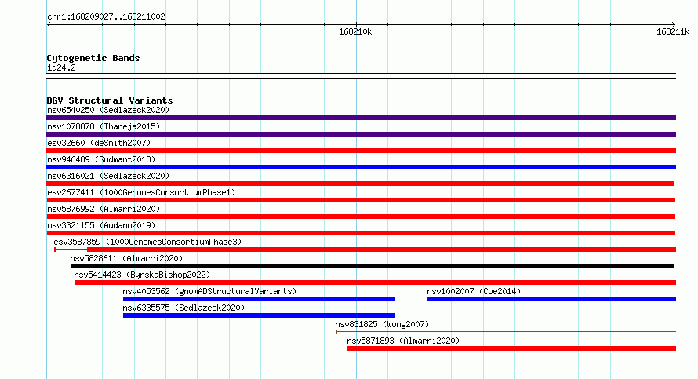Image resolution: width=698 pixels, height=379 pixels.
Task: Open nsv3321155 (Audano2019) variant
Action: coord(101,225)
